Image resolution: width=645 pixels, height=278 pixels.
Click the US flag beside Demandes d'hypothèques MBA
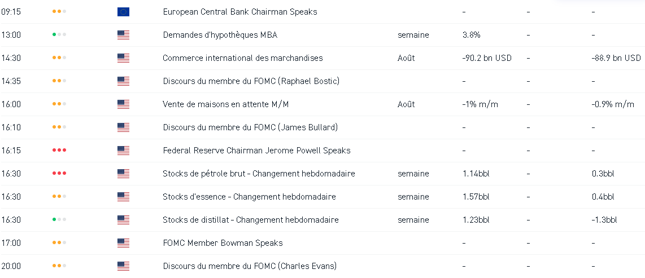pos(123,35)
